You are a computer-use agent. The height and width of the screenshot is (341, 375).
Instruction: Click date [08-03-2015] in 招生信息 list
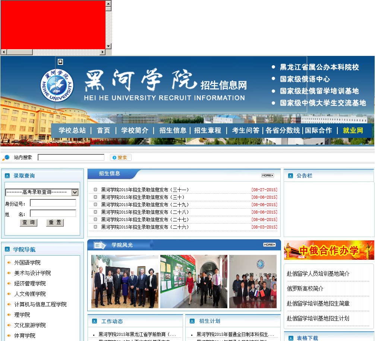tap(264, 227)
